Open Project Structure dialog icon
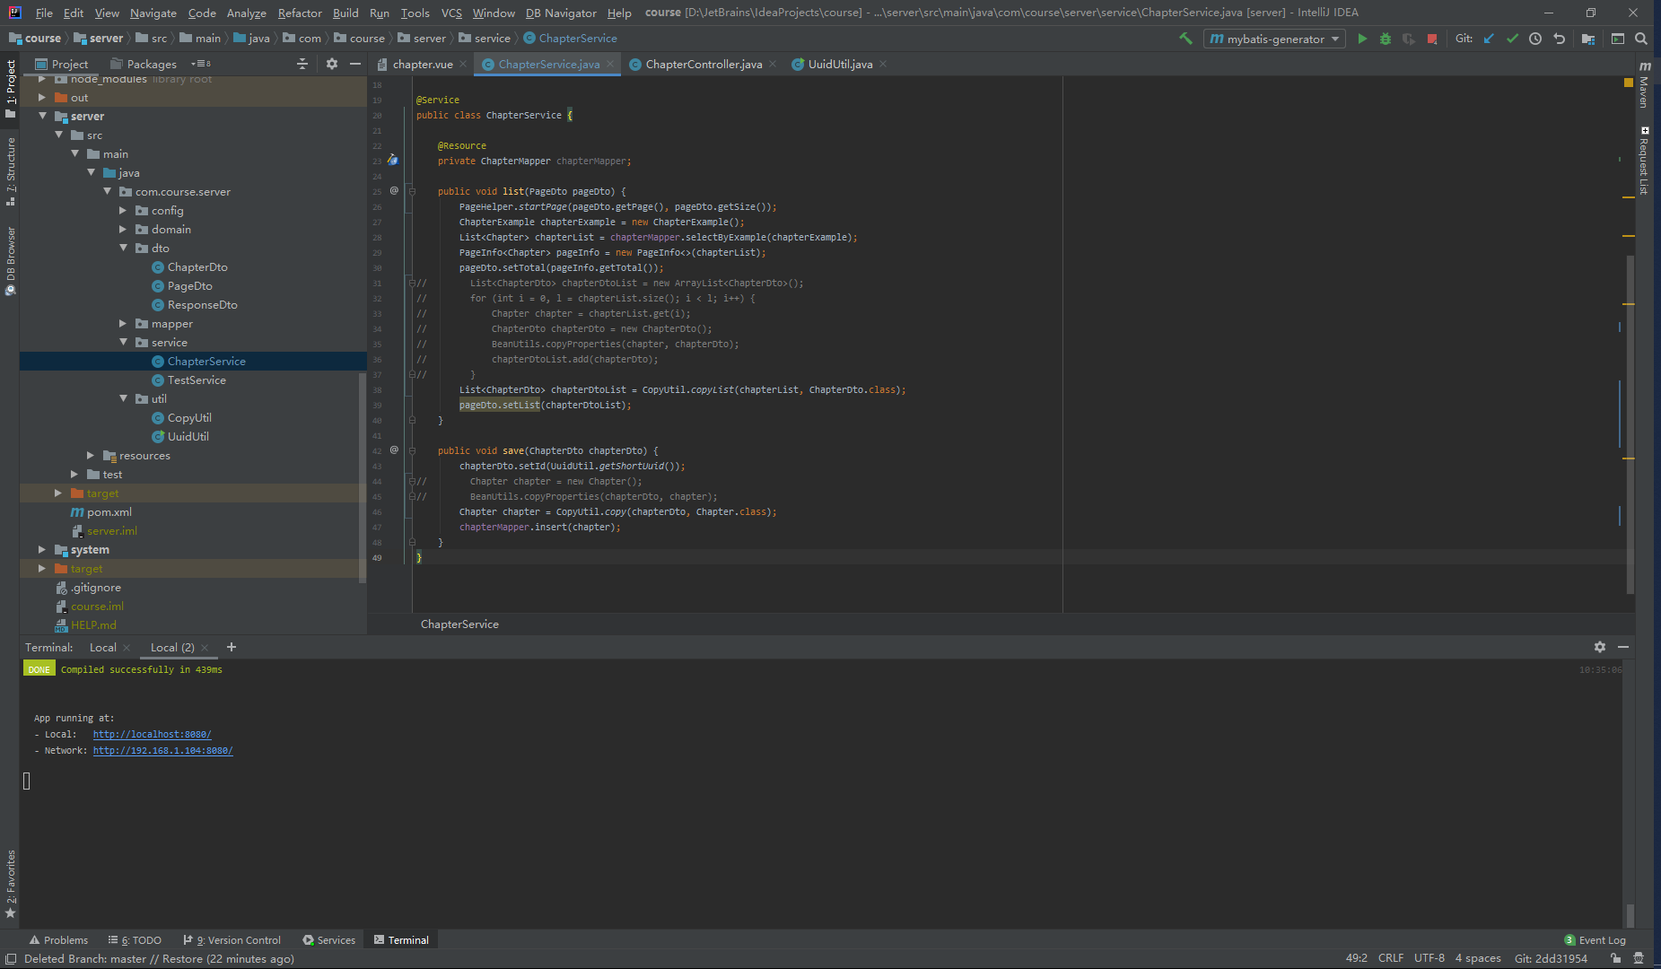The image size is (1661, 969). (x=1588, y=39)
